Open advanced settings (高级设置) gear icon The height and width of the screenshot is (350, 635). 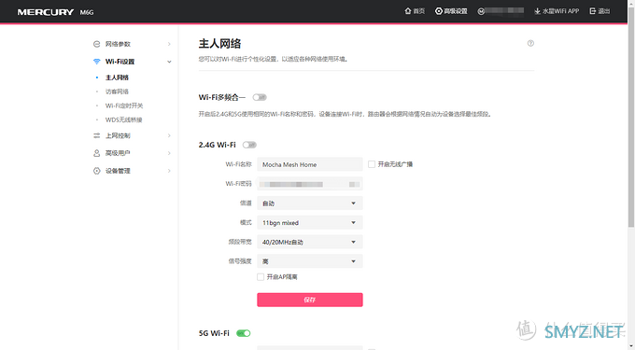pos(439,11)
